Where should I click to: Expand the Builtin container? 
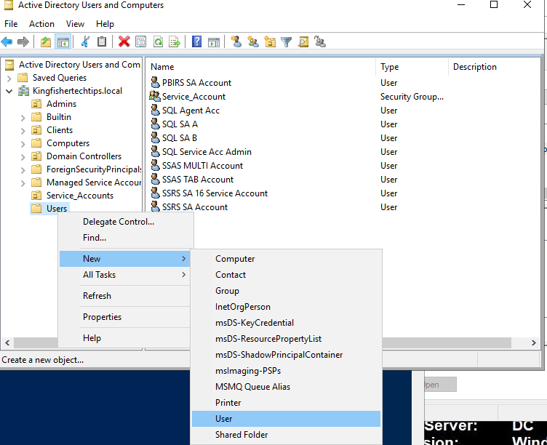pos(23,118)
